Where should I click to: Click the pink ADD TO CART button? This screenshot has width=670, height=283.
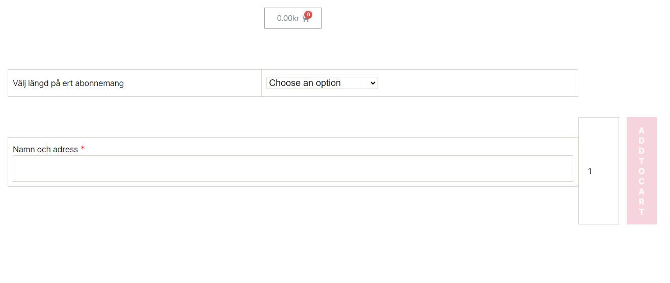click(x=641, y=171)
